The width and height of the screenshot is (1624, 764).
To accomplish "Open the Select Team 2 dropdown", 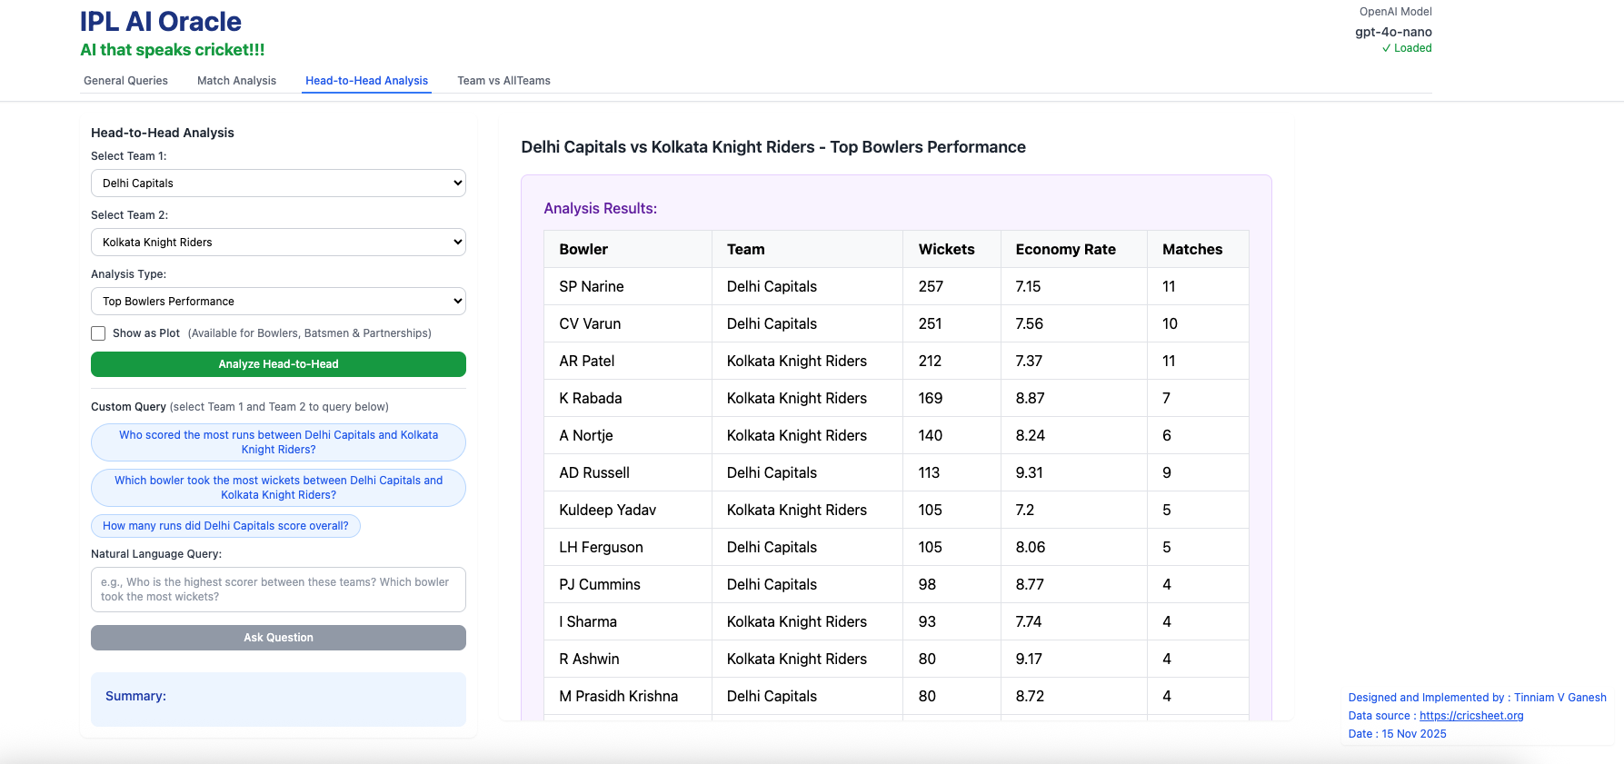I will [278, 243].
